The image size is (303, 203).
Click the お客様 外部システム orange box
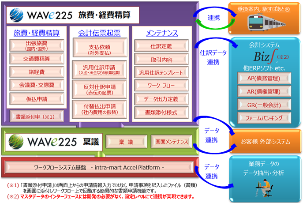point(266,141)
